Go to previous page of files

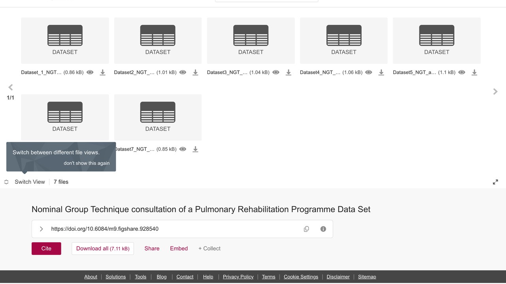coord(11,87)
